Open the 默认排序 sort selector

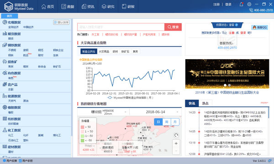pyautogui.click(x=61, y=22)
